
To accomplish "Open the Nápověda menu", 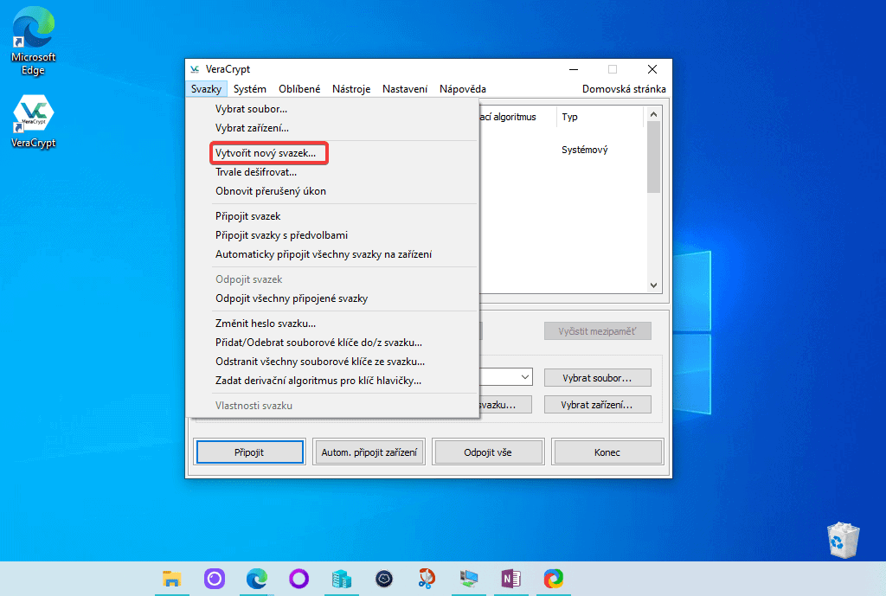I will pyautogui.click(x=463, y=89).
